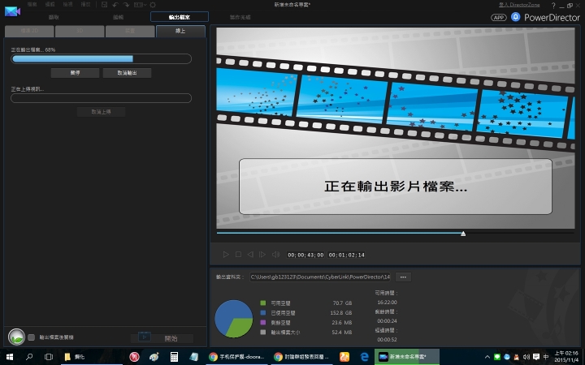Open the 檢視 (View) menu

67,5
